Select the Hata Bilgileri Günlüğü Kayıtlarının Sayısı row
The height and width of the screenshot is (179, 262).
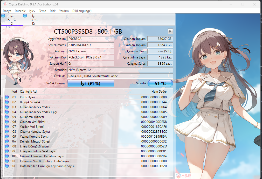coord(86,166)
